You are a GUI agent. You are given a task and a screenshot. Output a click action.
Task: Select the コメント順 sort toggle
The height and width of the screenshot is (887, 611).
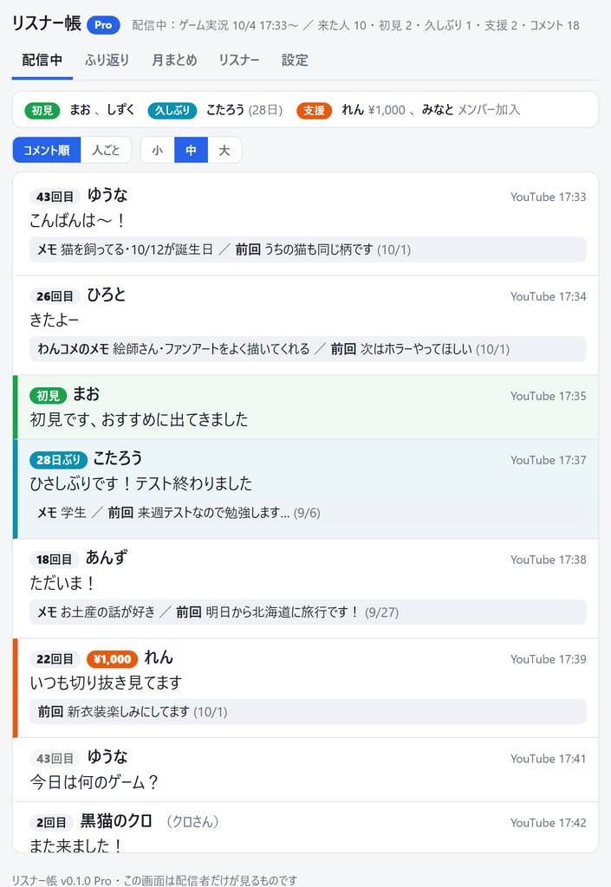point(47,150)
